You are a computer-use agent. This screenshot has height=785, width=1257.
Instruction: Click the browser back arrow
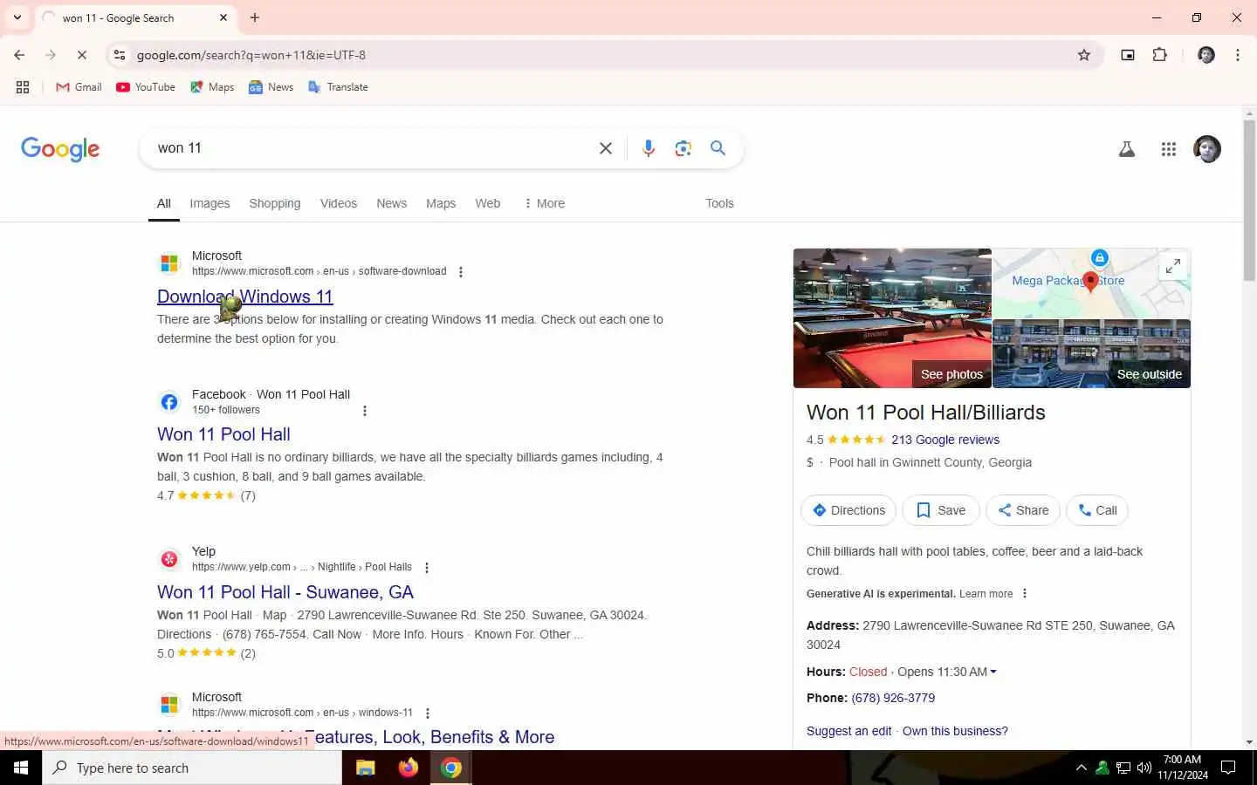(x=19, y=55)
